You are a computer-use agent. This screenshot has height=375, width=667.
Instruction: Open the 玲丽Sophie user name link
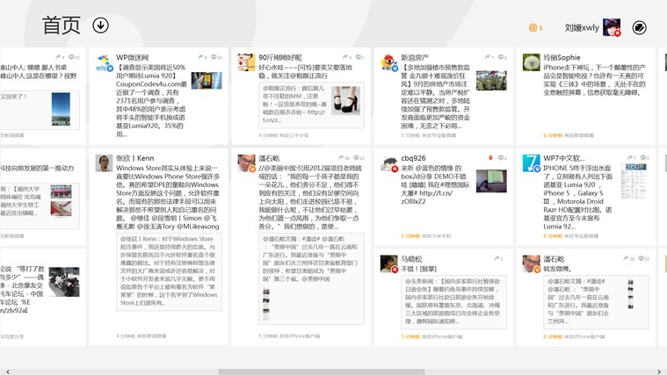(562, 57)
